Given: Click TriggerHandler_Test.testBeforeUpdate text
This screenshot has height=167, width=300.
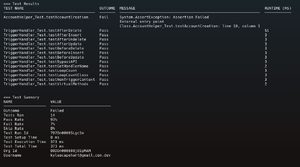Looking at the screenshot, I should tap(44, 57).
